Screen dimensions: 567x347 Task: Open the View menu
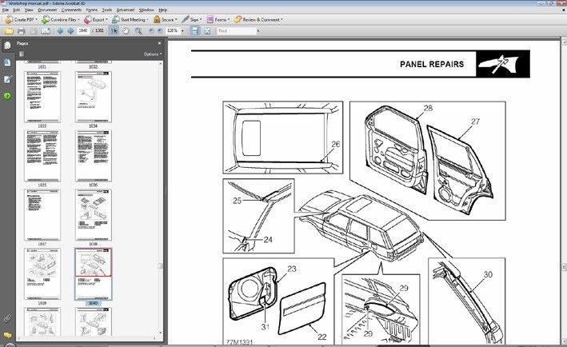pos(29,10)
